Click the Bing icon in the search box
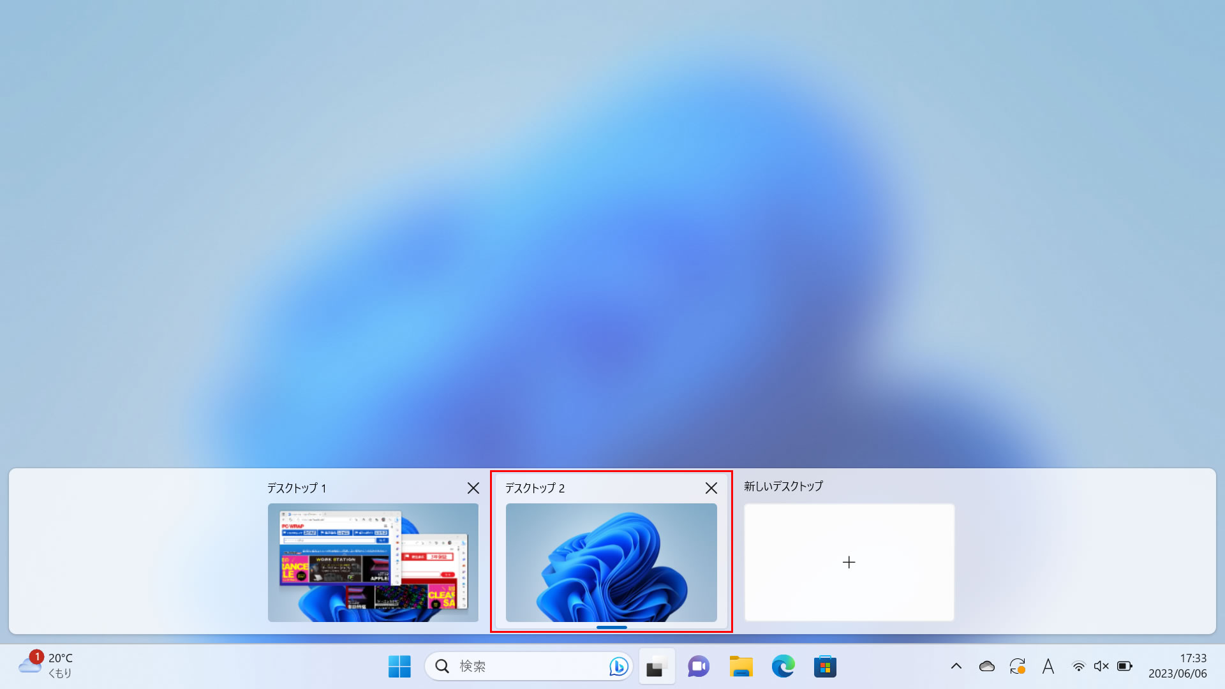This screenshot has width=1225, height=689. coord(618,666)
